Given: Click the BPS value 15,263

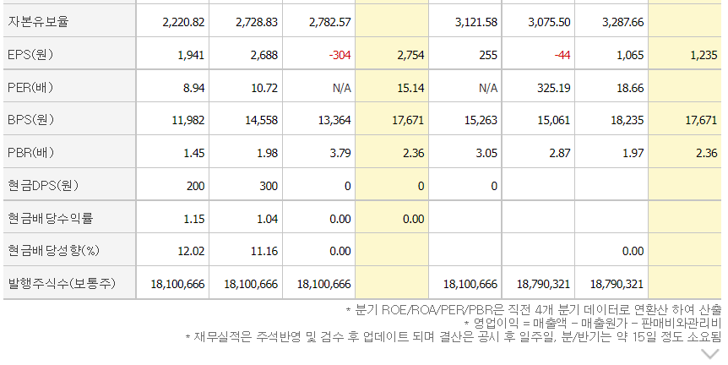Looking at the screenshot, I should 481,120.
